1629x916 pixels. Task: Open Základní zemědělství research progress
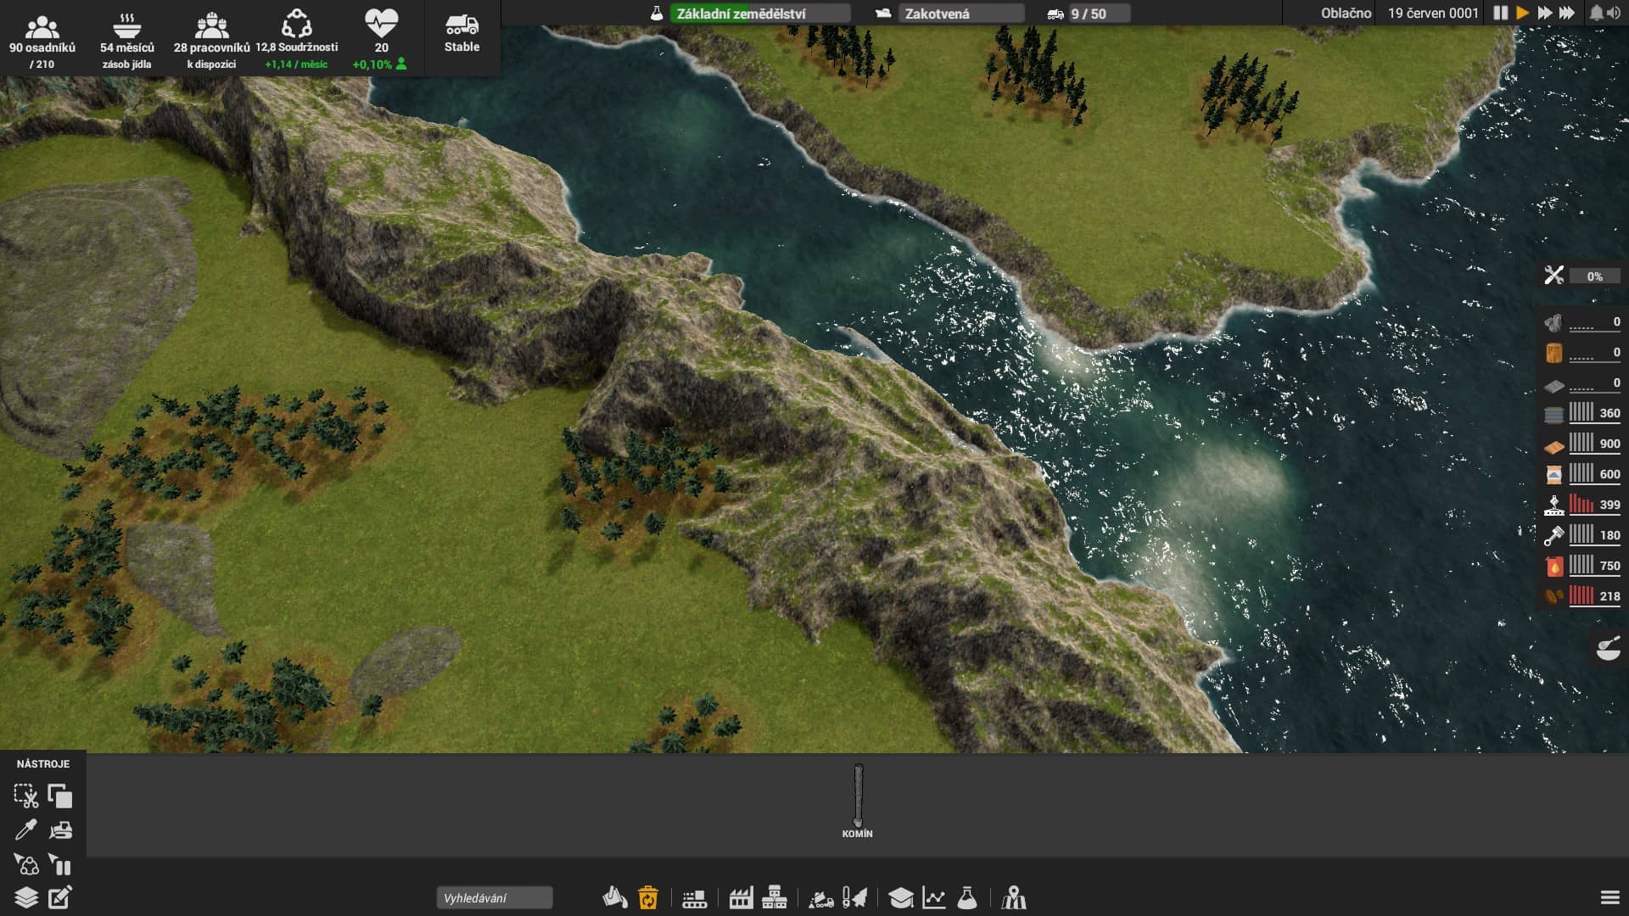point(759,14)
